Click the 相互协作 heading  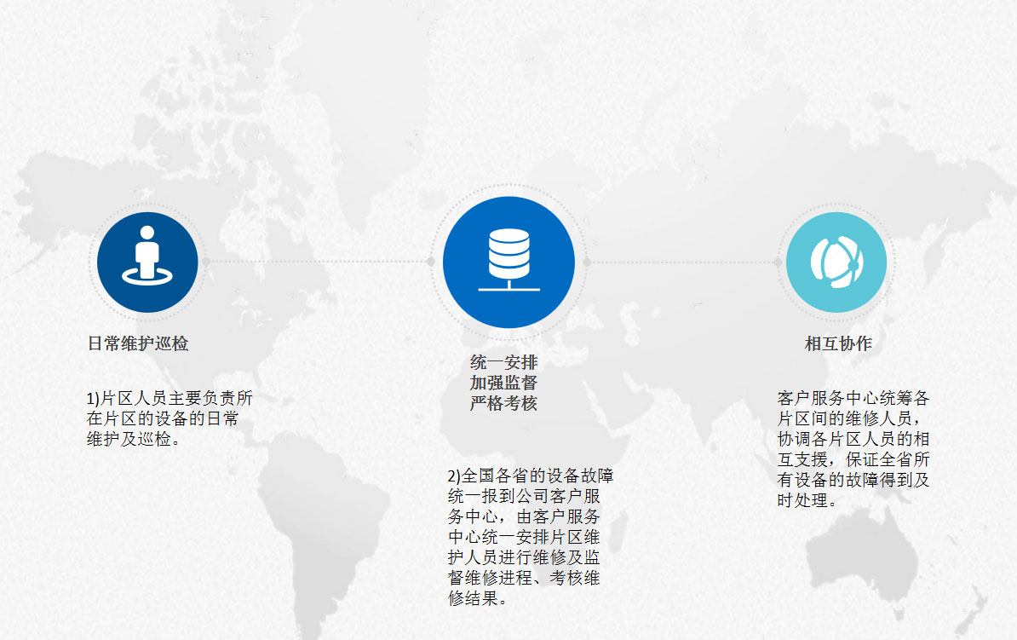coord(838,343)
